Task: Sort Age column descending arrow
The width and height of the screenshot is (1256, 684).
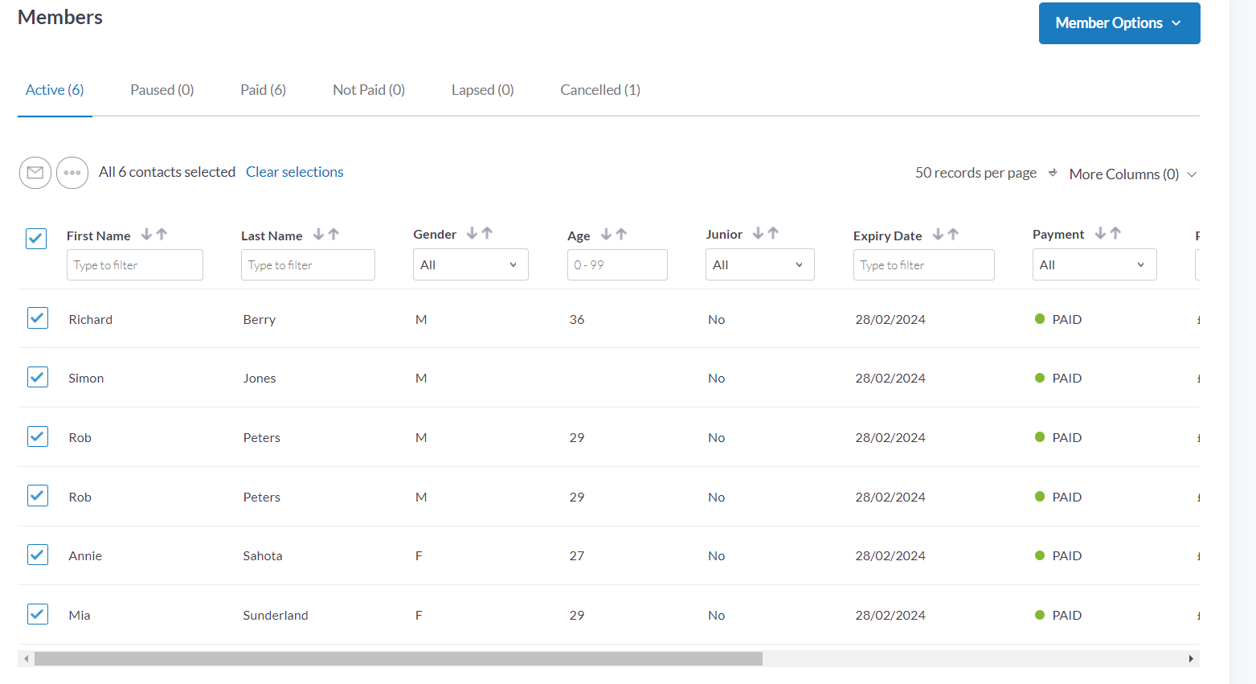Action: [606, 235]
